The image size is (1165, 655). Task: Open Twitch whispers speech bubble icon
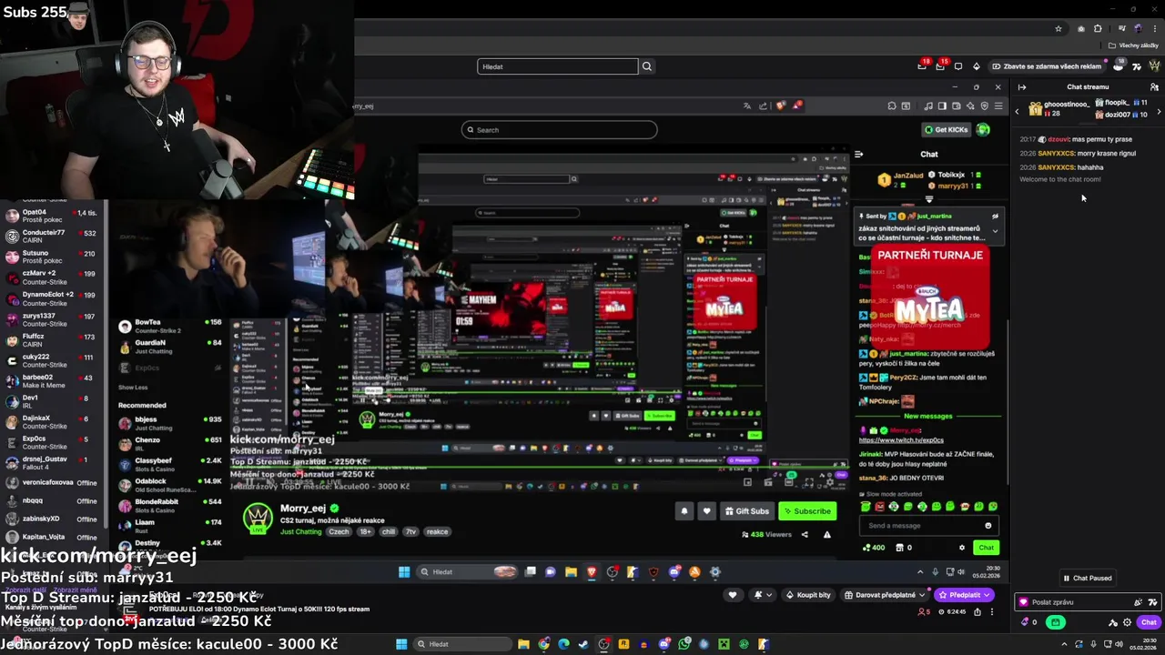coord(957,66)
